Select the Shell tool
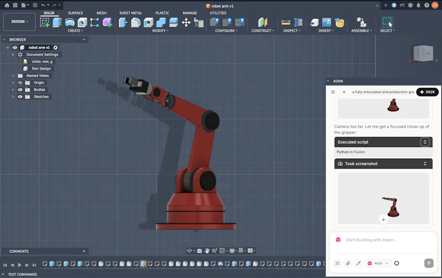Viewport: 442px width, 278px height. pyautogui.click(x=148, y=22)
